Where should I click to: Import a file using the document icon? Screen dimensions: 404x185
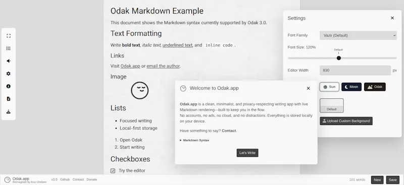(9, 99)
